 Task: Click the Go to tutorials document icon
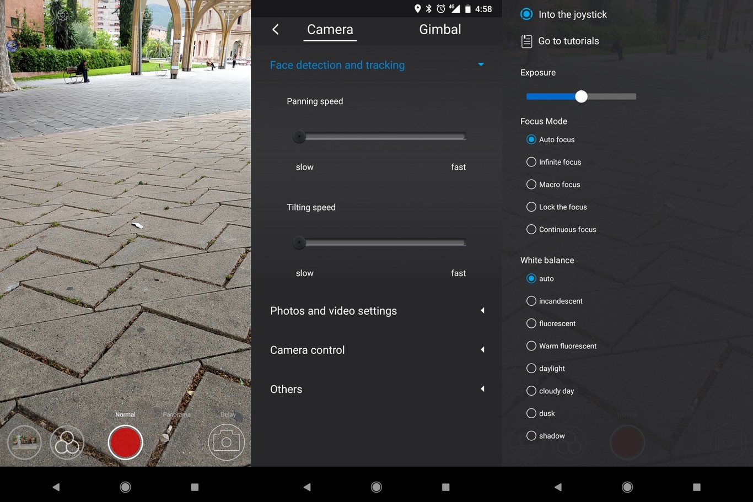click(x=526, y=41)
